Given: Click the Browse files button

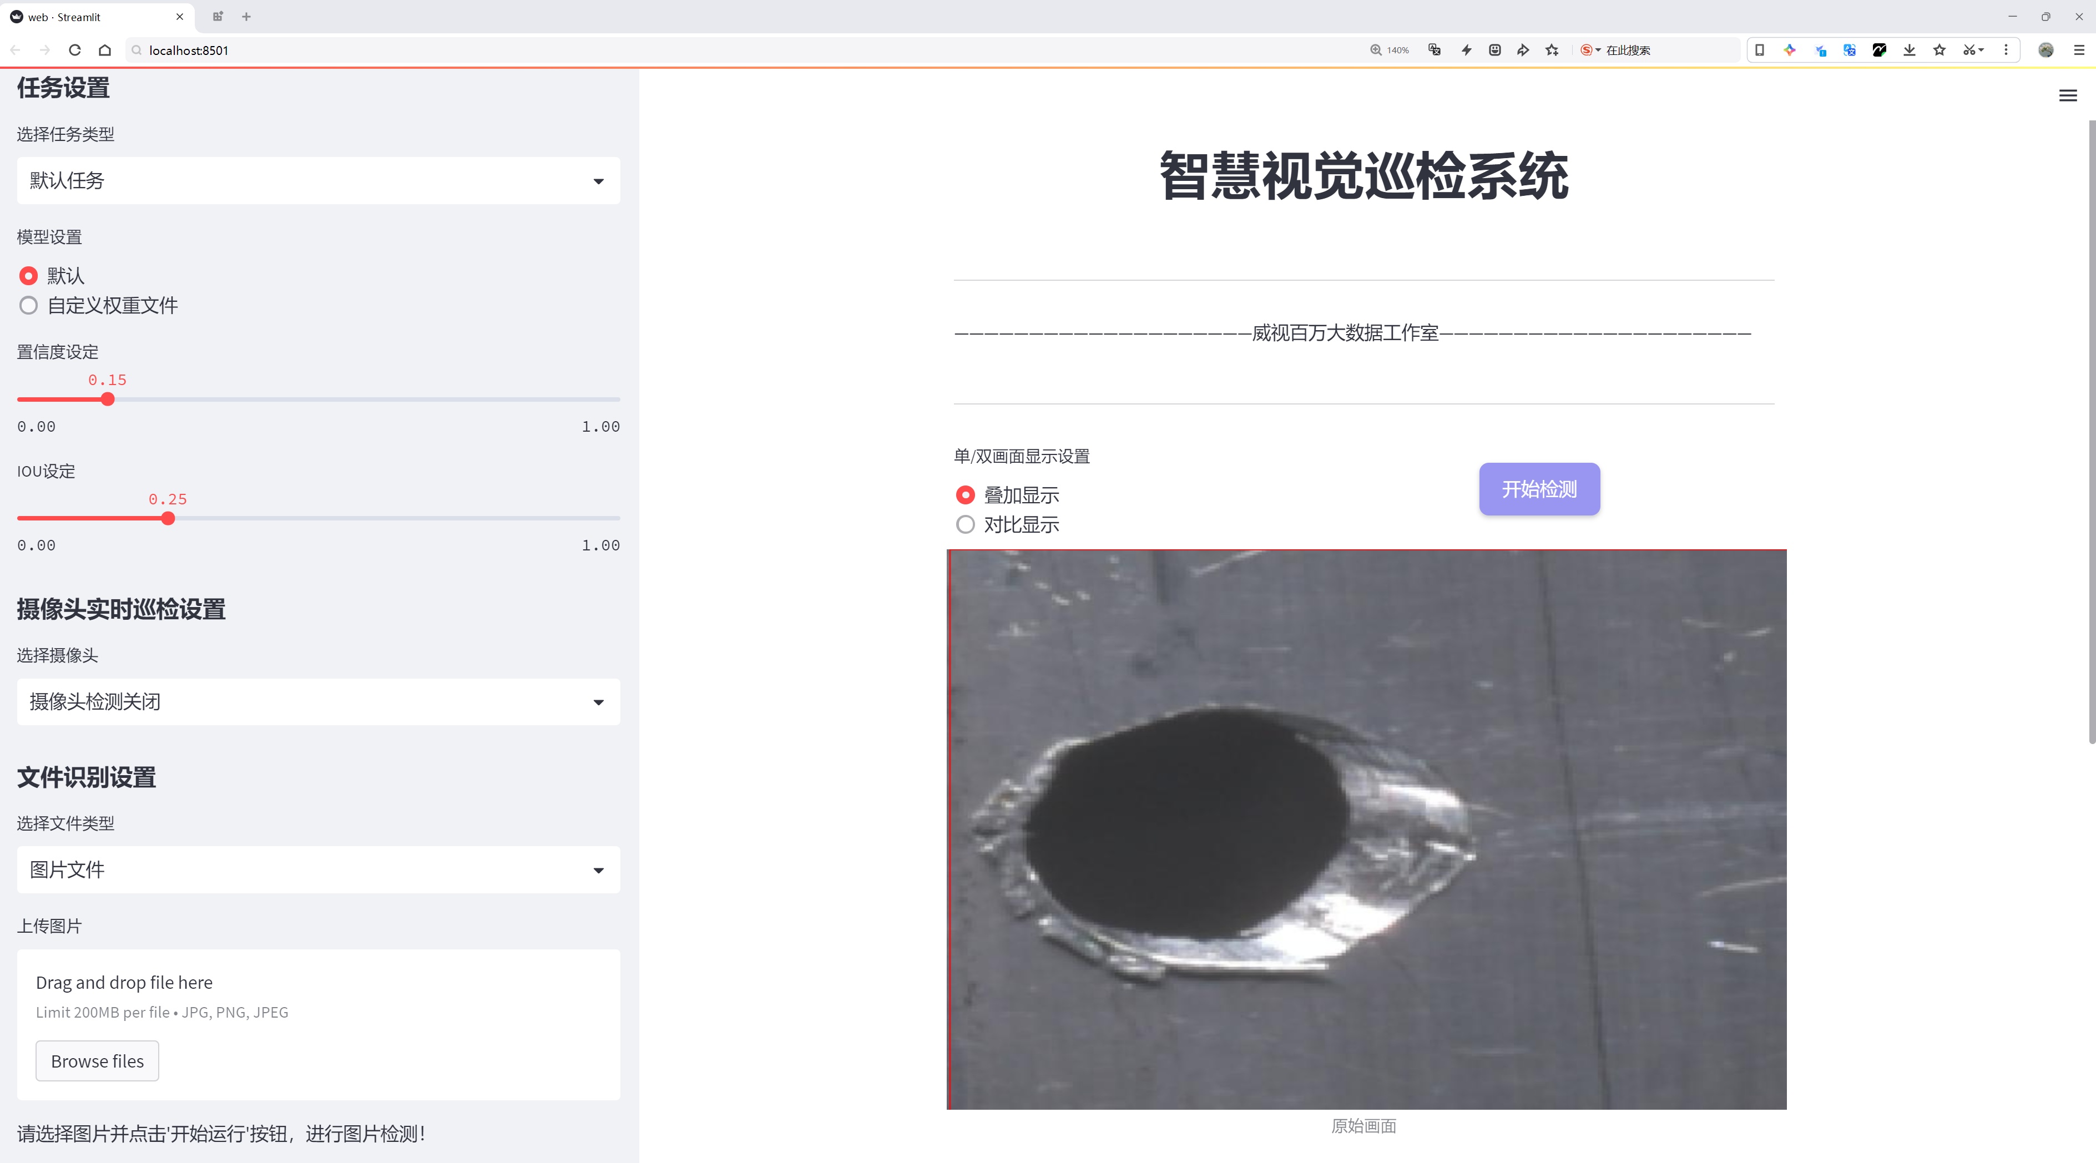Looking at the screenshot, I should click(x=97, y=1061).
